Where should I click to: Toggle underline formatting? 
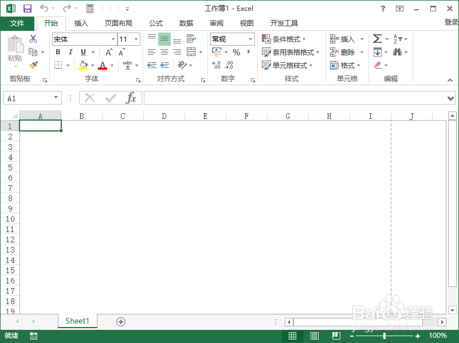point(83,52)
